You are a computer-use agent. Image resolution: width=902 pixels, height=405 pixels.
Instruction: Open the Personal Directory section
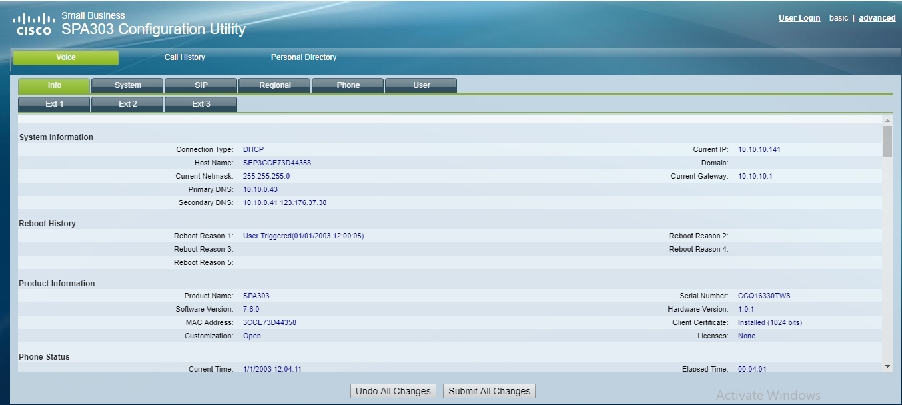point(304,57)
